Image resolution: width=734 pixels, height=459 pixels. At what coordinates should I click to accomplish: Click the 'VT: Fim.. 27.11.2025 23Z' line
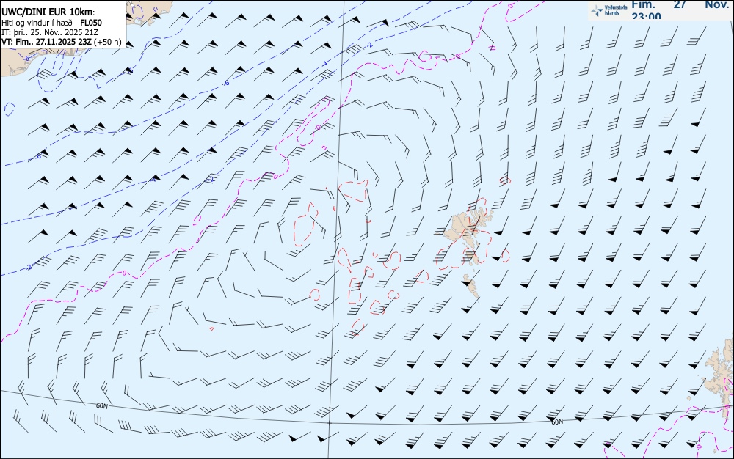point(46,42)
